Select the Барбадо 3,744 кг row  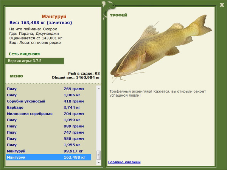(x=49, y=107)
